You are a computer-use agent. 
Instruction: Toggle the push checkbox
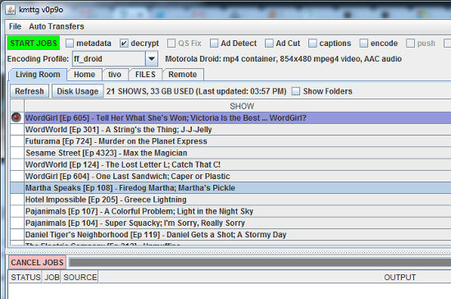click(x=410, y=44)
